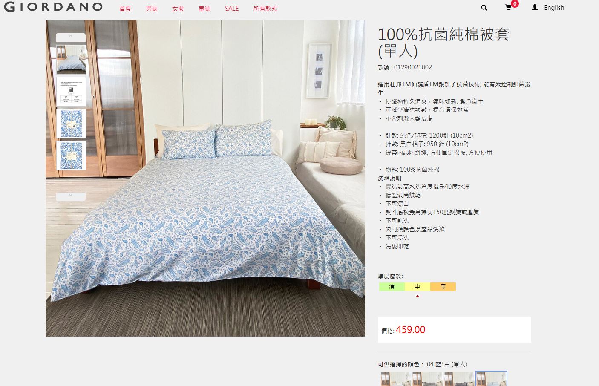
Task: Open the 男裝 menu
Action: tap(152, 9)
